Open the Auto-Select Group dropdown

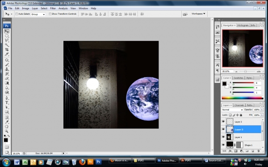(x=38, y=14)
